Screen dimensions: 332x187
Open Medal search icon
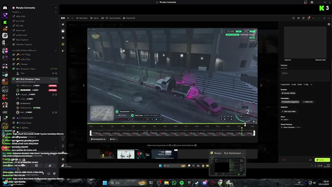pos(294,18)
